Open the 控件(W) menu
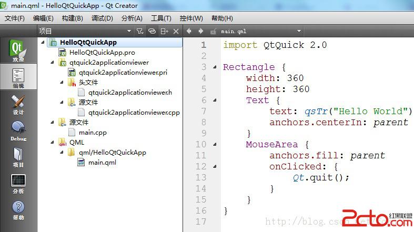This screenshot has height=232, width=414. [191, 18]
